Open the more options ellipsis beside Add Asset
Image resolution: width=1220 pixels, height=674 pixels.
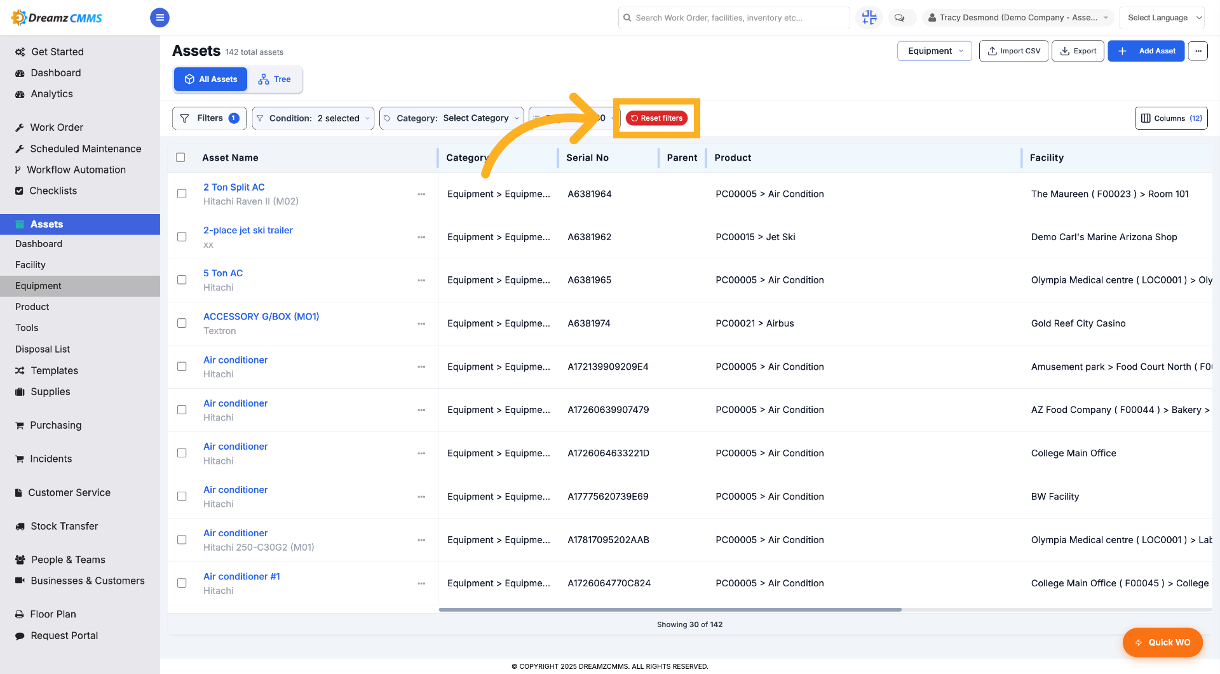pos(1198,51)
